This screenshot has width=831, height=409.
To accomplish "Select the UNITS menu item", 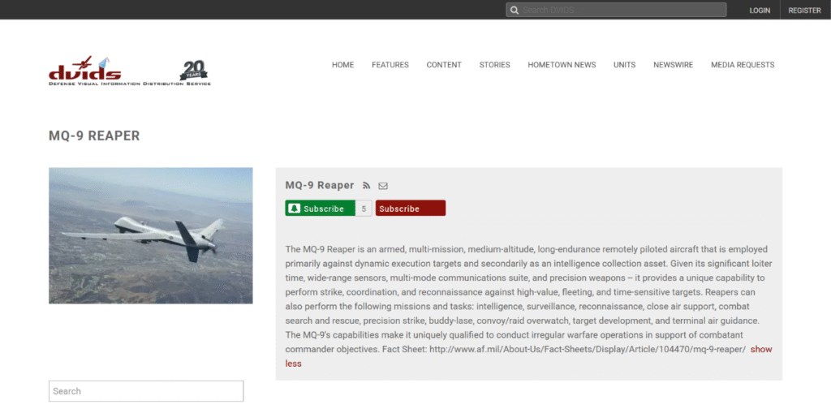I will tap(624, 65).
